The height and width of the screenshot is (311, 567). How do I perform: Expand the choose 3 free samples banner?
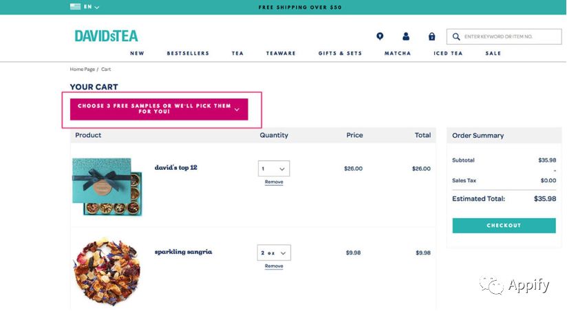click(159, 109)
